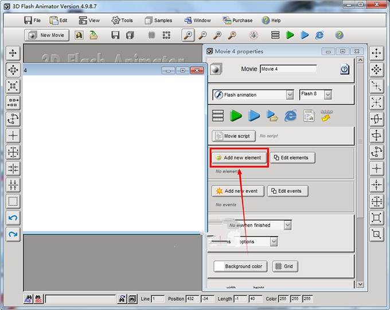Click the save all disks icon in toolbar
390x310 pixels.
(x=130, y=35)
